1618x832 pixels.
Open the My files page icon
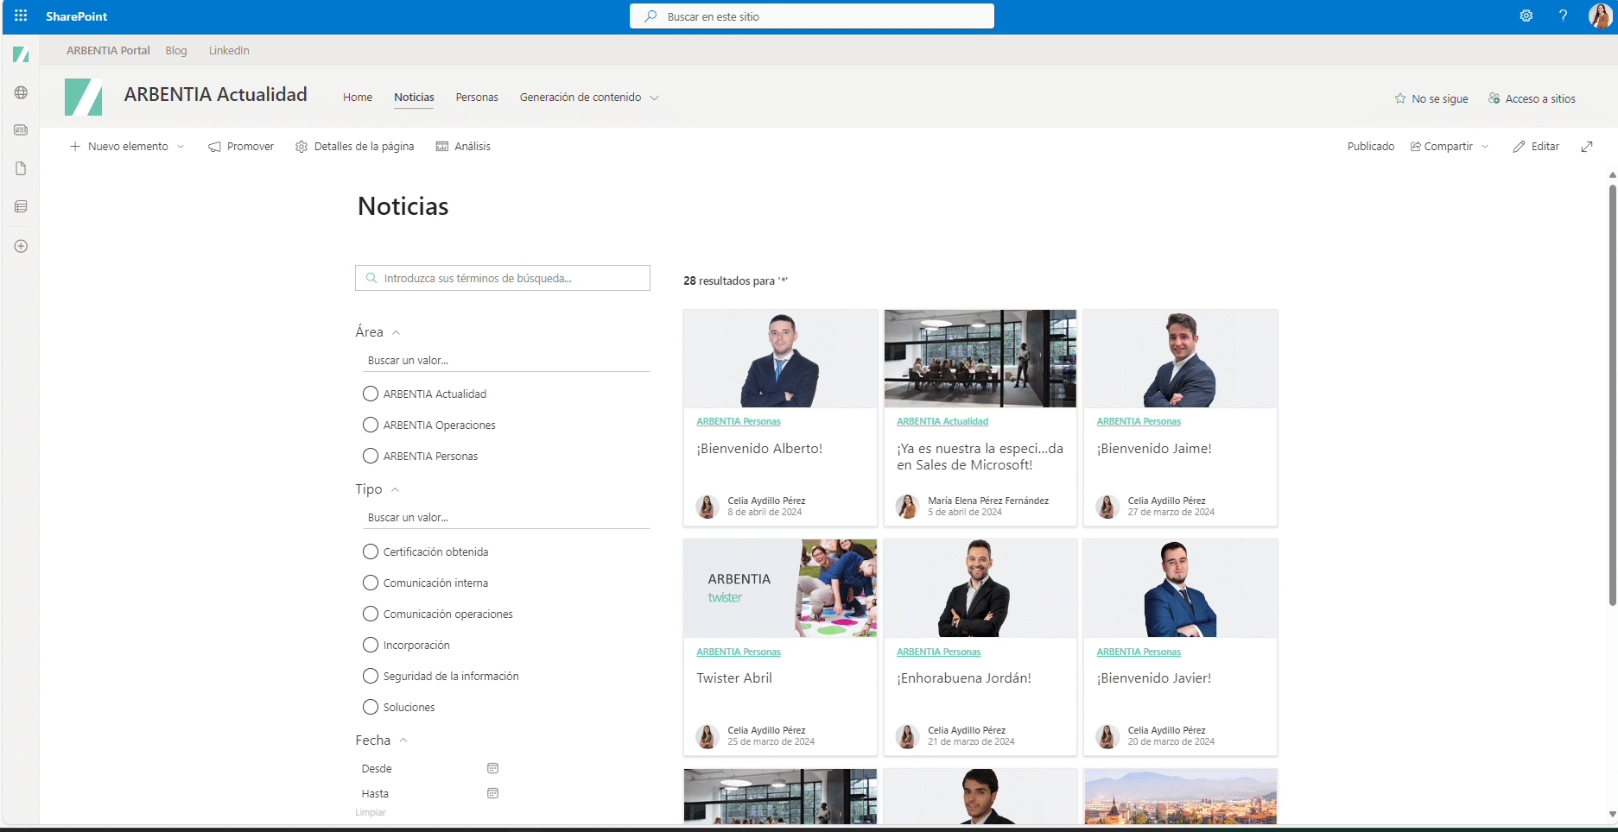[x=21, y=168]
